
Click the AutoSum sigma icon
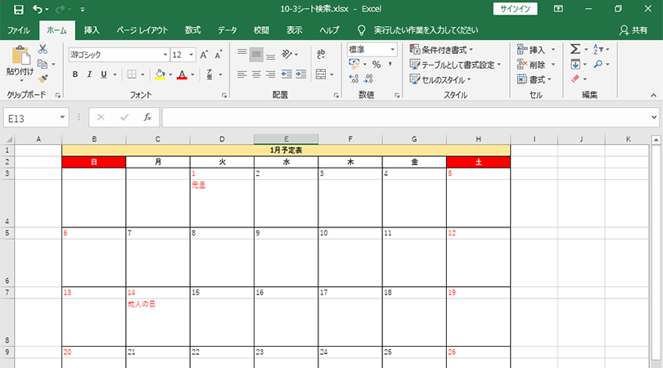click(x=575, y=50)
